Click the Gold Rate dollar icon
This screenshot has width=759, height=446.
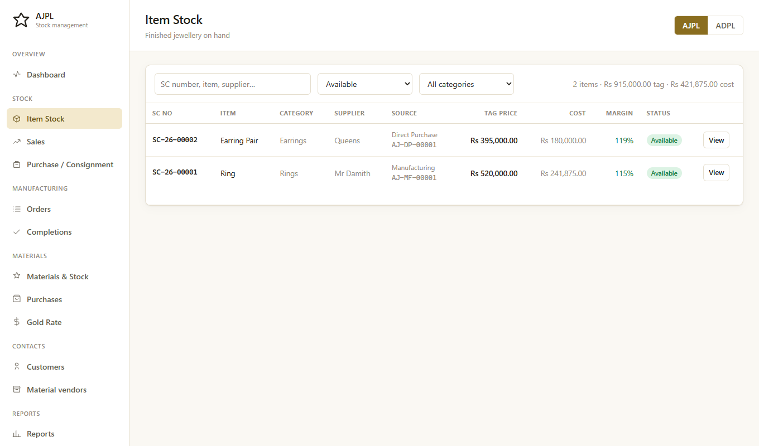tap(17, 322)
